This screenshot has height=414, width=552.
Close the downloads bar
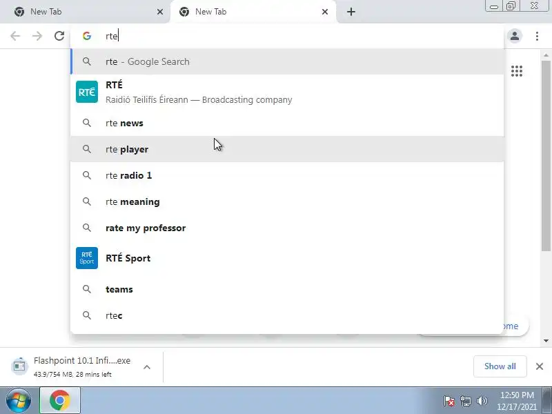click(540, 366)
